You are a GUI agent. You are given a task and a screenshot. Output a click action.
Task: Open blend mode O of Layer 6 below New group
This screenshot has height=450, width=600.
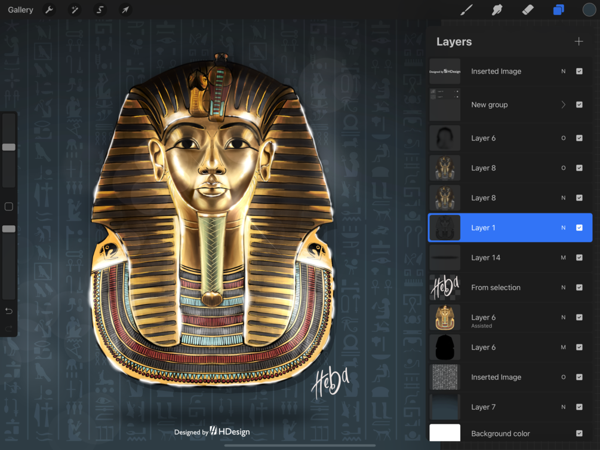563,138
